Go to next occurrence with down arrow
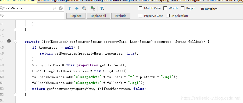This screenshot has height=103, width=243. (77, 9)
